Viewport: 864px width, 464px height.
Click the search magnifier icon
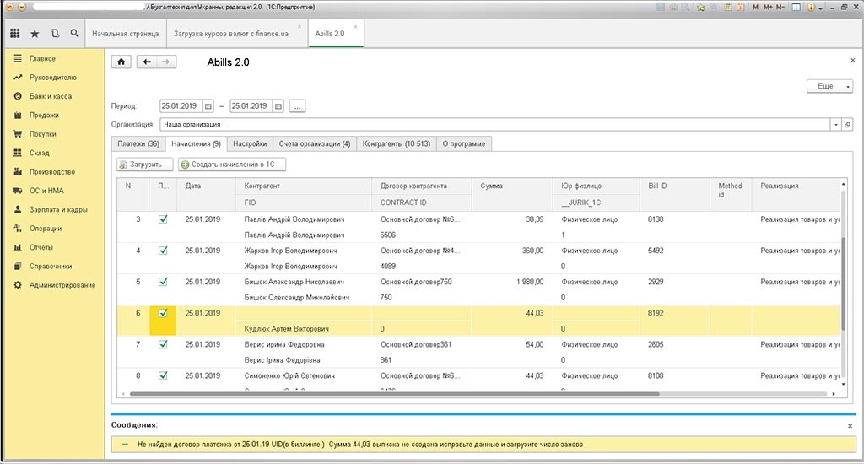75,34
